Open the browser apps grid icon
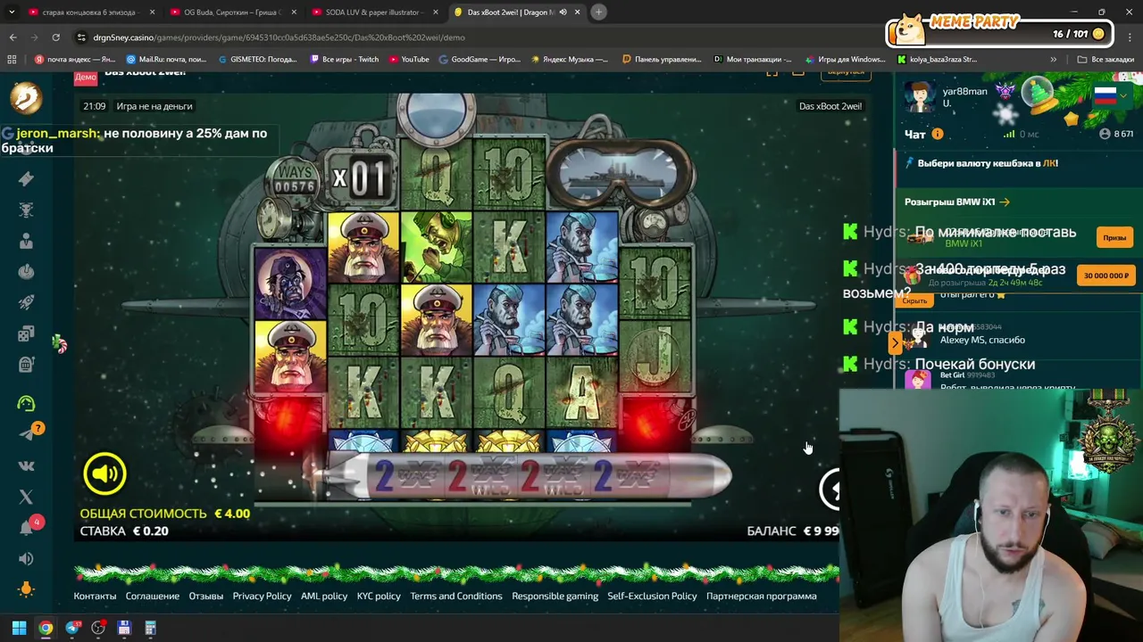Image resolution: width=1143 pixels, height=642 pixels. tap(12, 60)
